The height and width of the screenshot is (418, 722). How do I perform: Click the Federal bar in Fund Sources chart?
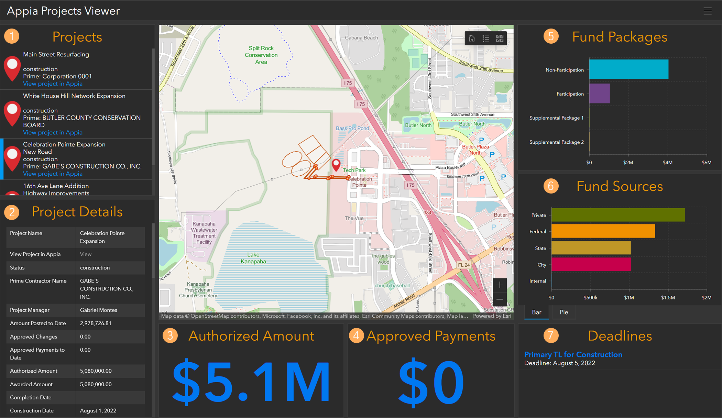(x=602, y=231)
